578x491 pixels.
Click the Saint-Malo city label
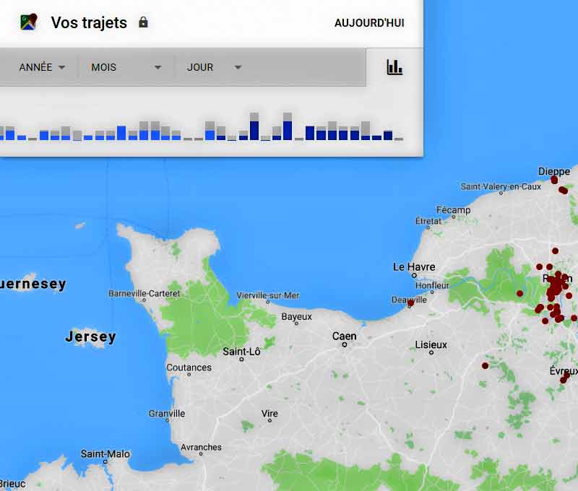[x=105, y=453]
